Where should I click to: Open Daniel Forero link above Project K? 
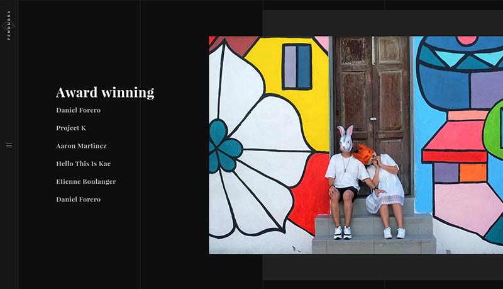click(x=79, y=110)
